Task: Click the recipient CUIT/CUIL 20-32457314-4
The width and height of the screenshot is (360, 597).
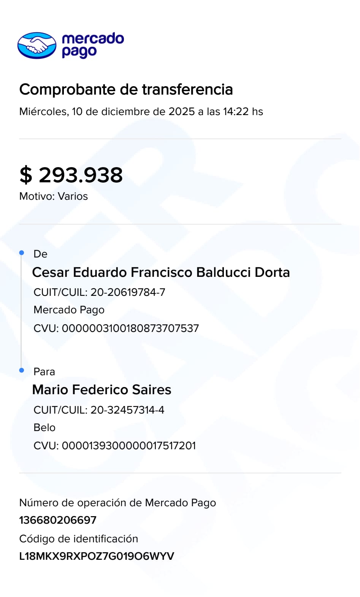Action: [99, 410]
